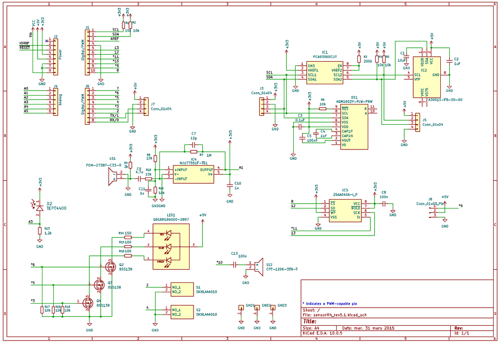Select the D2 TEPT4400 photodiode symbol
504x345 pixels.
40,207
